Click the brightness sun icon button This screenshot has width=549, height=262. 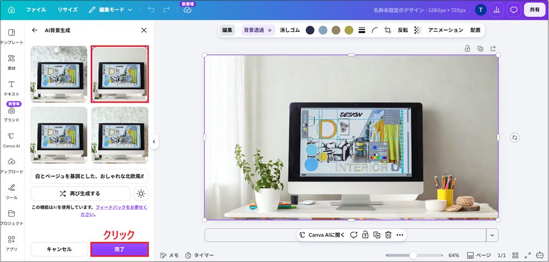(141, 193)
